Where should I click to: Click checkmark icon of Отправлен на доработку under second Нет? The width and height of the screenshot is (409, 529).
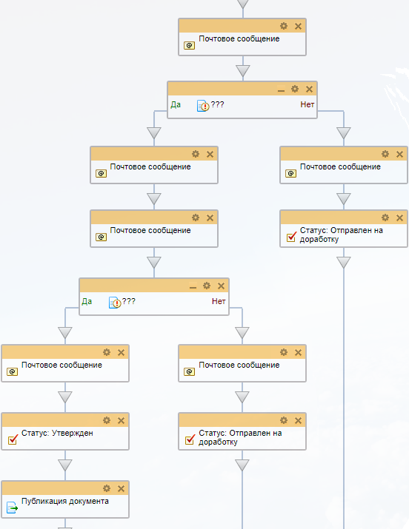(190, 439)
